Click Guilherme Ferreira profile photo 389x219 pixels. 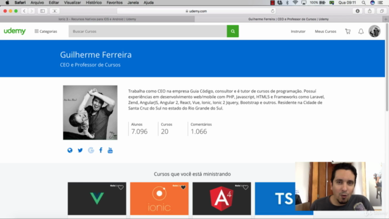click(x=90, y=113)
